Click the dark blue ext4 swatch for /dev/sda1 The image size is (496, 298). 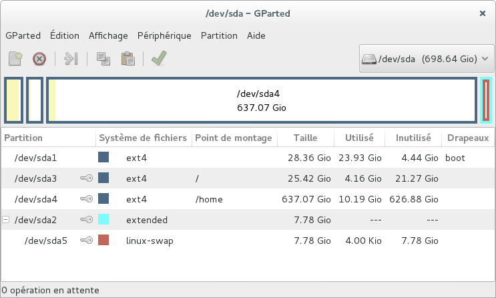pos(103,158)
